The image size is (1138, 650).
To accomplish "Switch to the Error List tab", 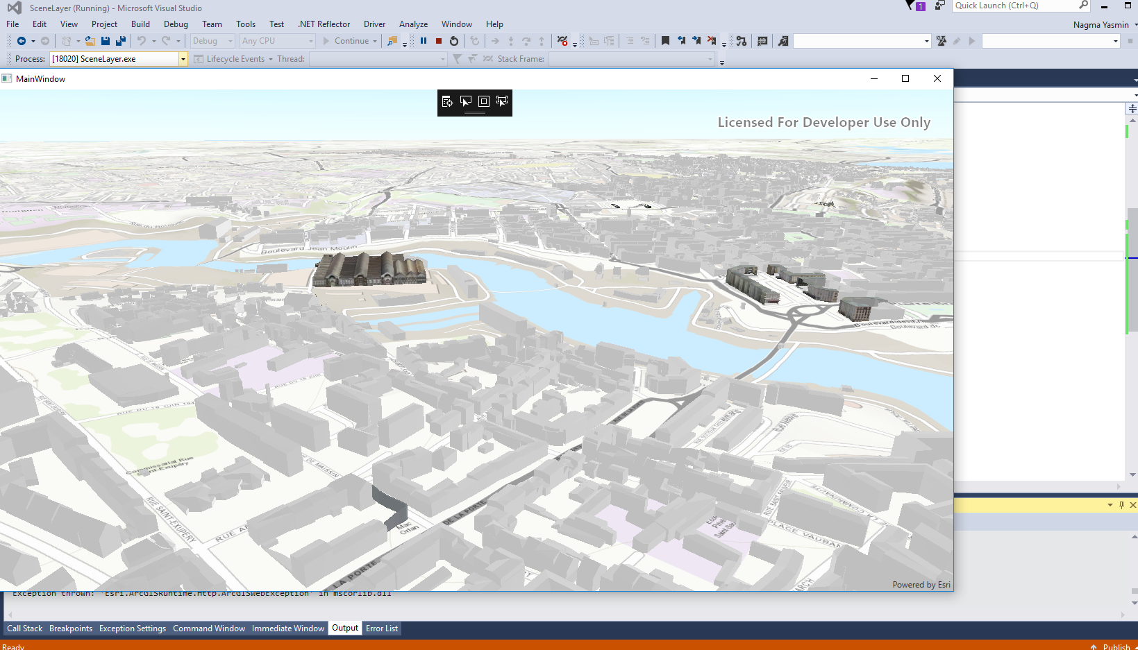I will (x=382, y=628).
